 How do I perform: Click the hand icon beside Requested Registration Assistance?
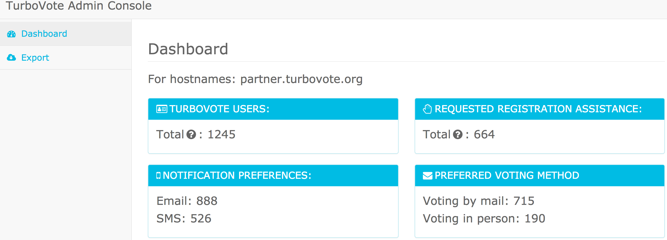click(427, 109)
